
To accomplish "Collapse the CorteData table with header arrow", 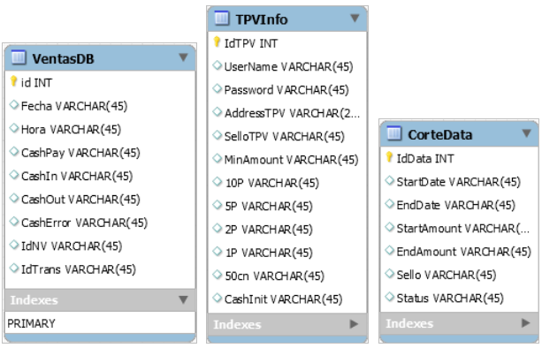I will tap(526, 133).
